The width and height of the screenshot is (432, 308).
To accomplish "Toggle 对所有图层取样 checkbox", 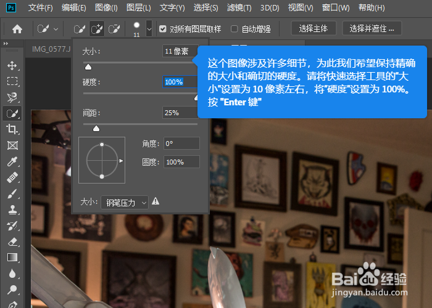I will pyautogui.click(x=162, y=28).
